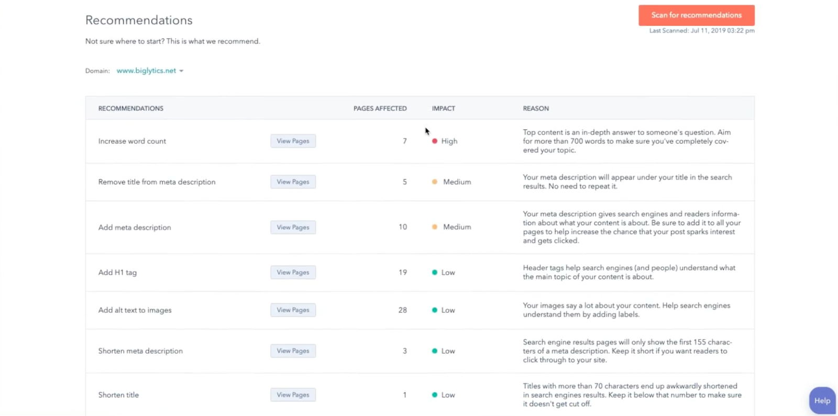Viewport: 838px width, 416px height.
Task: Click the caret arrow next to domain name
Action: coord(181,71)
